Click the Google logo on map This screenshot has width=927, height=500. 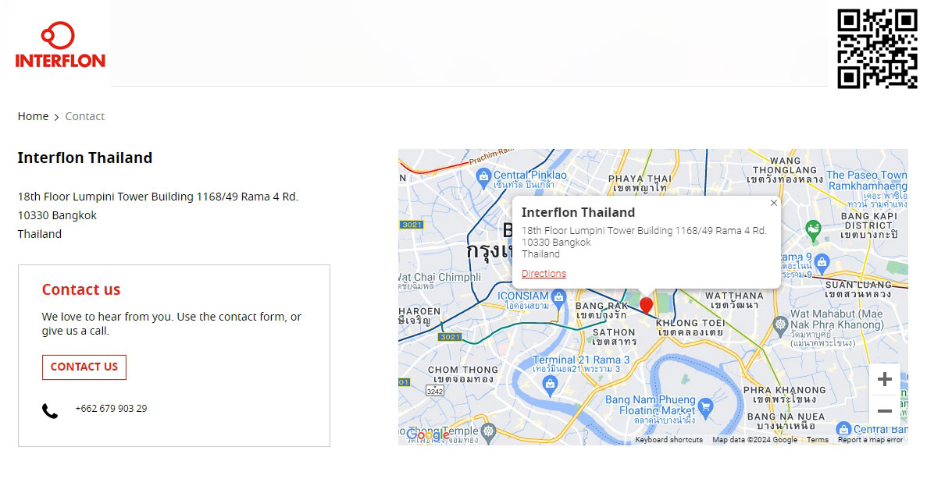click(428, 436)
